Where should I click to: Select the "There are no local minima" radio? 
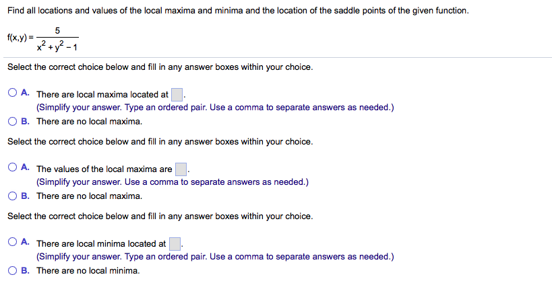click(12, 270)
